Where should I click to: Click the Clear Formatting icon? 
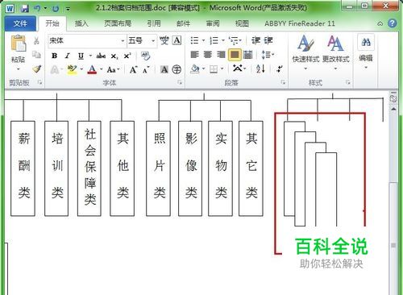[x=145, y=56]
